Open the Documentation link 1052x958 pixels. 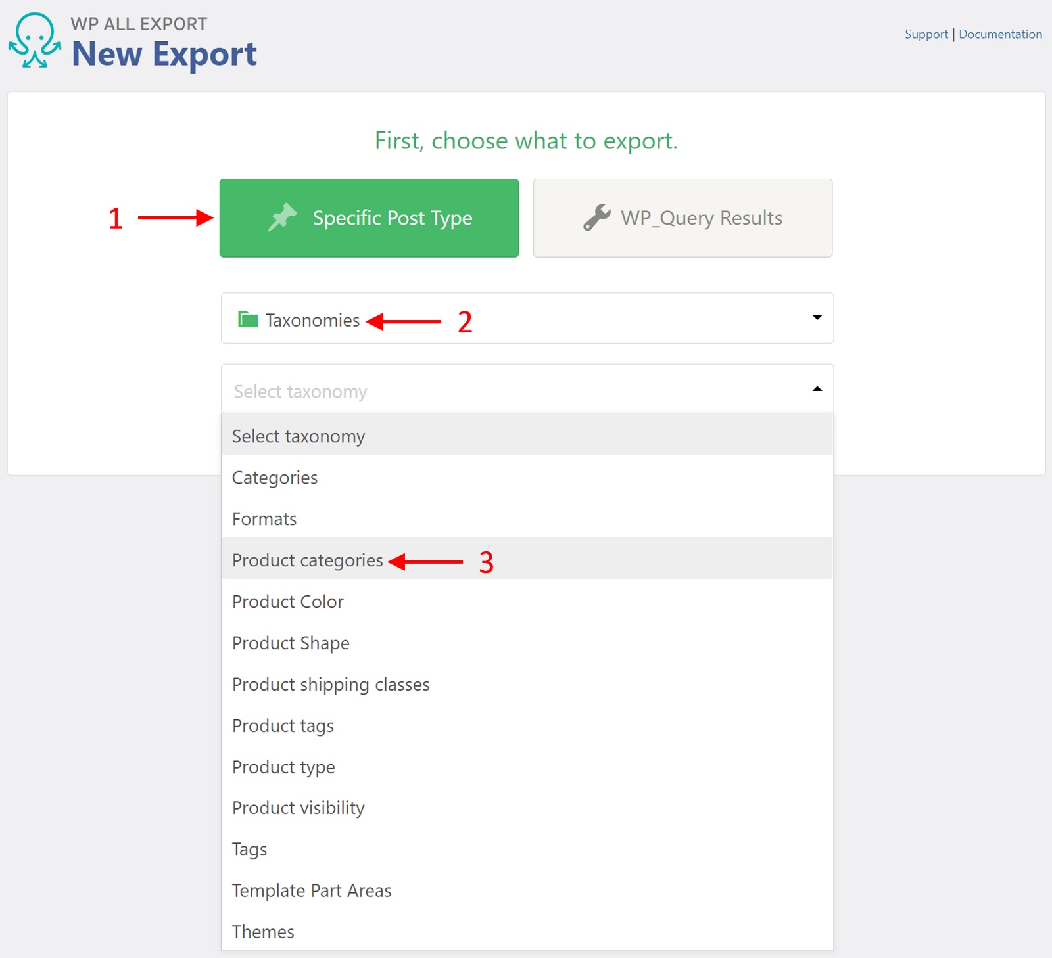click(1000, 34)
